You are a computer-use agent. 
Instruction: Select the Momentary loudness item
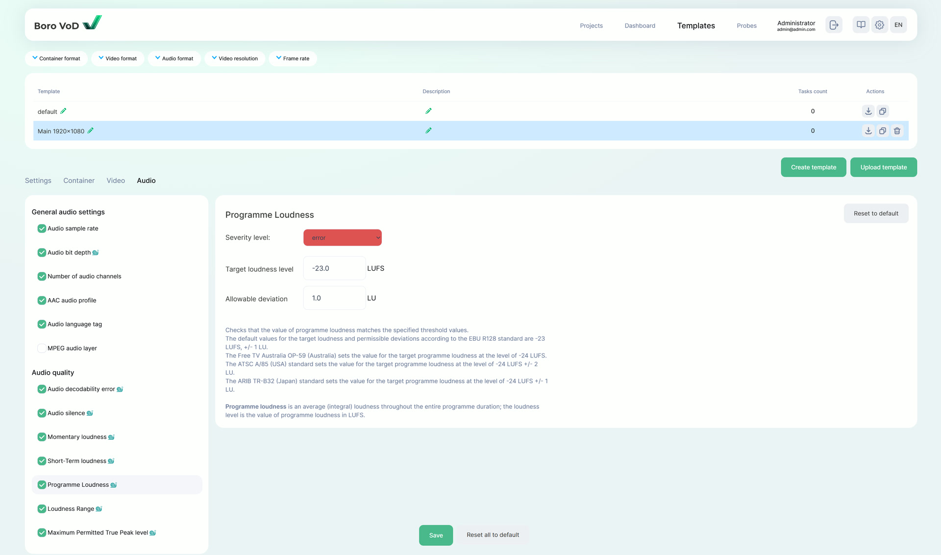(x=77, y=437)
